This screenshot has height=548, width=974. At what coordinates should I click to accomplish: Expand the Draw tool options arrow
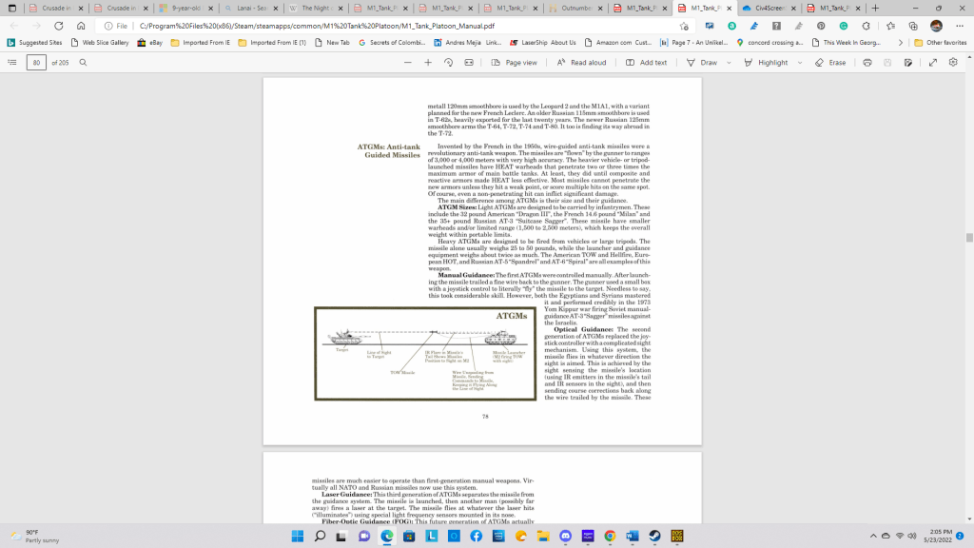point(729,62)
